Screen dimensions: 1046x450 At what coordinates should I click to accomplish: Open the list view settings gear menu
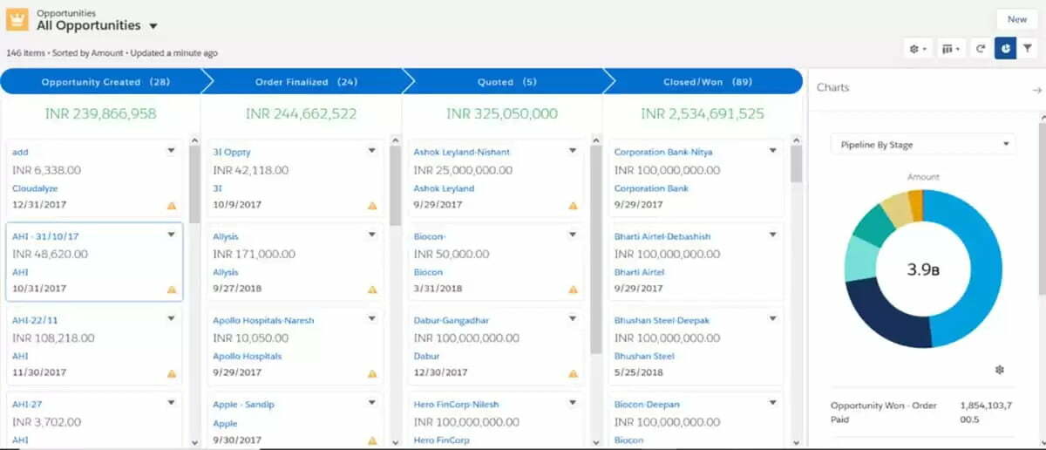pos(919,50)
